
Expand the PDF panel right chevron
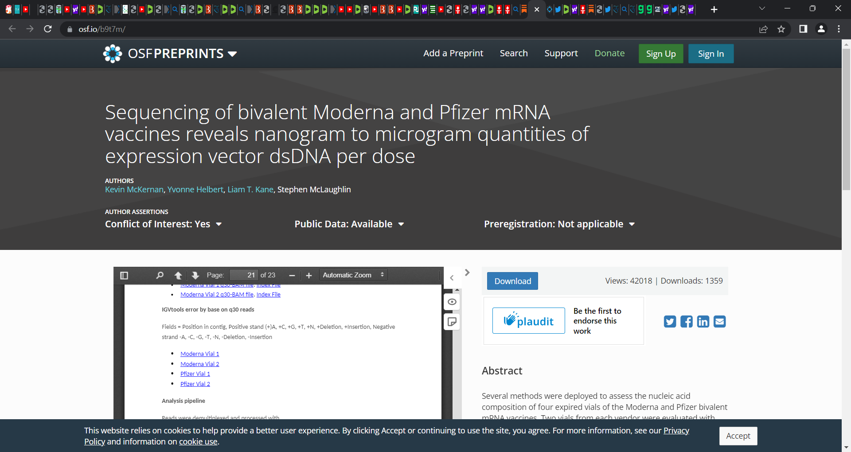pyautogui.click(x=467, y=273)
